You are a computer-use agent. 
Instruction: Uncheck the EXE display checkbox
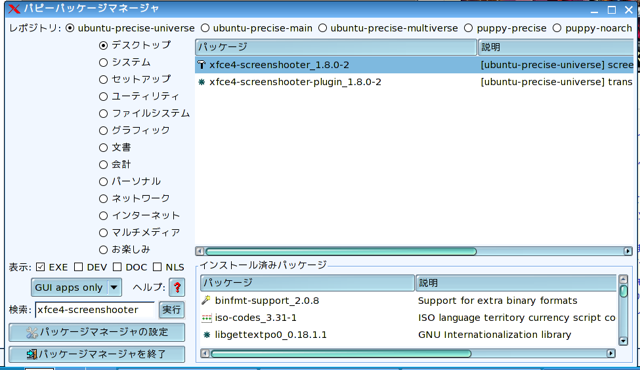(40, 267)
